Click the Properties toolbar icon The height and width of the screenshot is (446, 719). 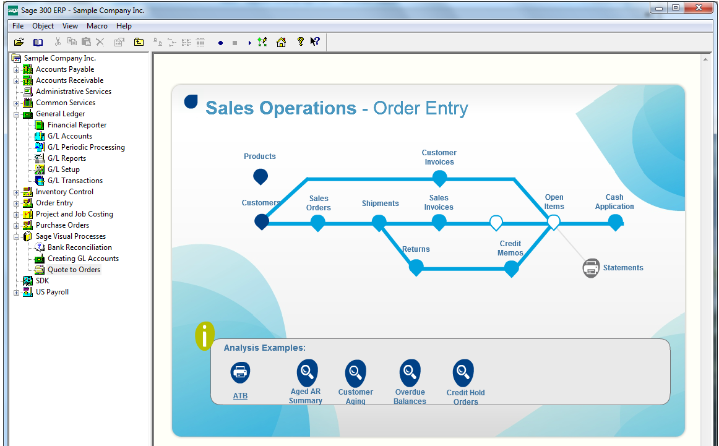[x=119, y=42]
